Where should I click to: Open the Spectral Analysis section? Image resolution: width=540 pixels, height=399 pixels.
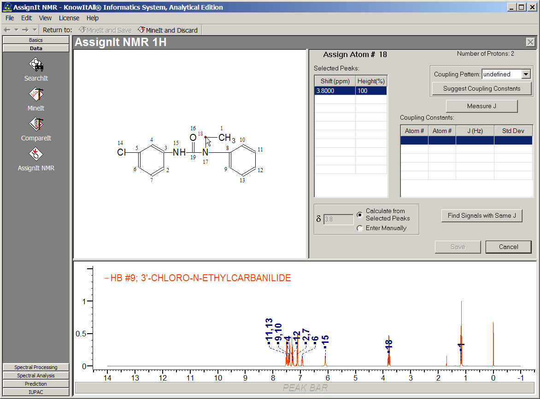click(x=36, y=376)
